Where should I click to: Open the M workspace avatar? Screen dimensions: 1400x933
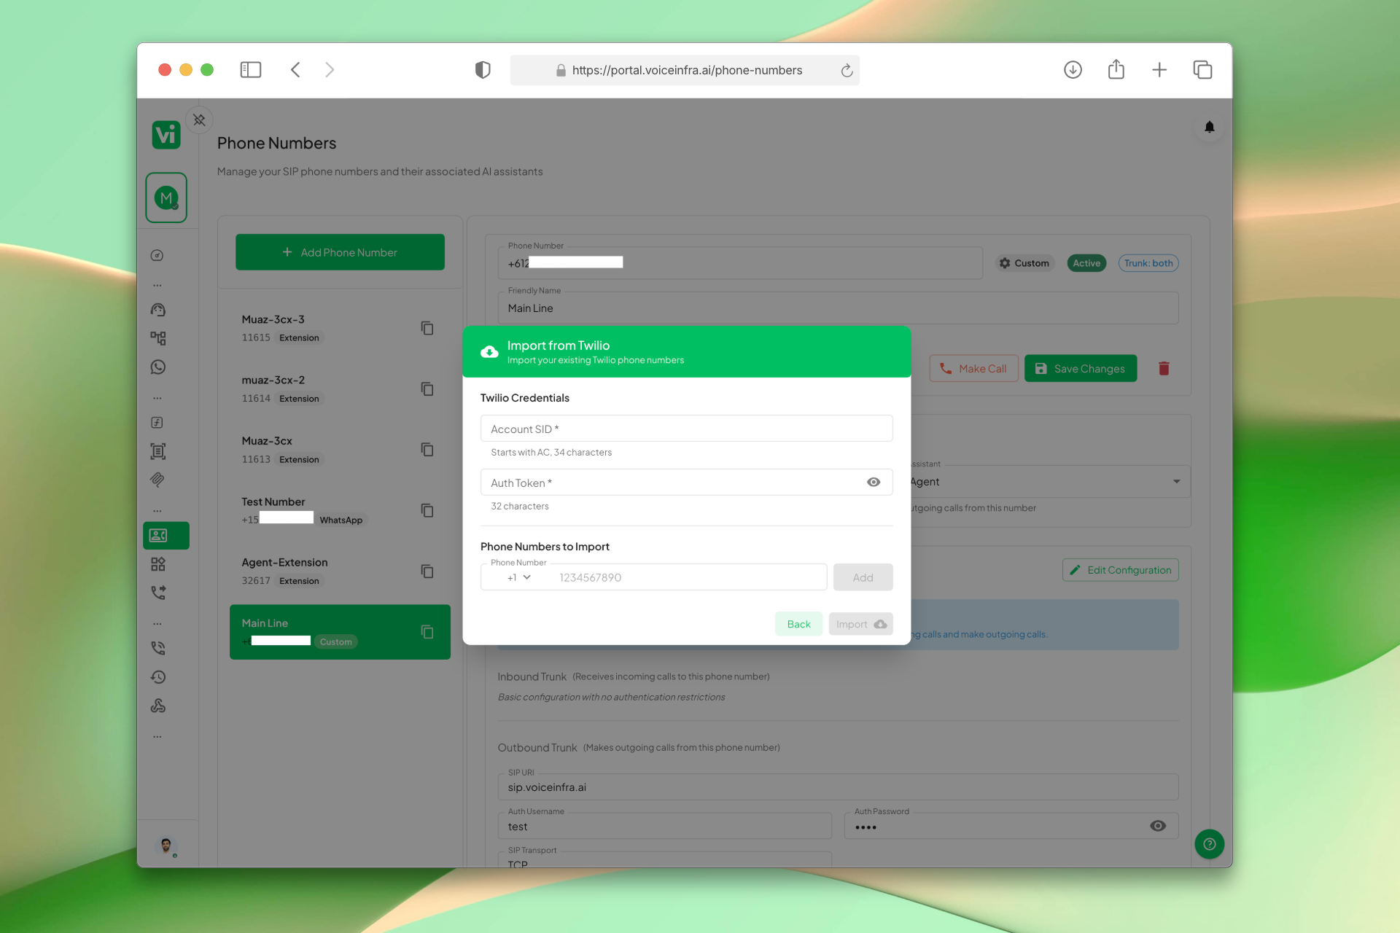(x=166, y=198)
